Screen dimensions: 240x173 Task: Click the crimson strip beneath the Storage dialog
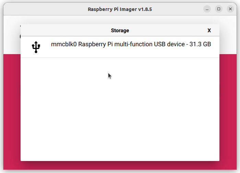coord(120,165)
